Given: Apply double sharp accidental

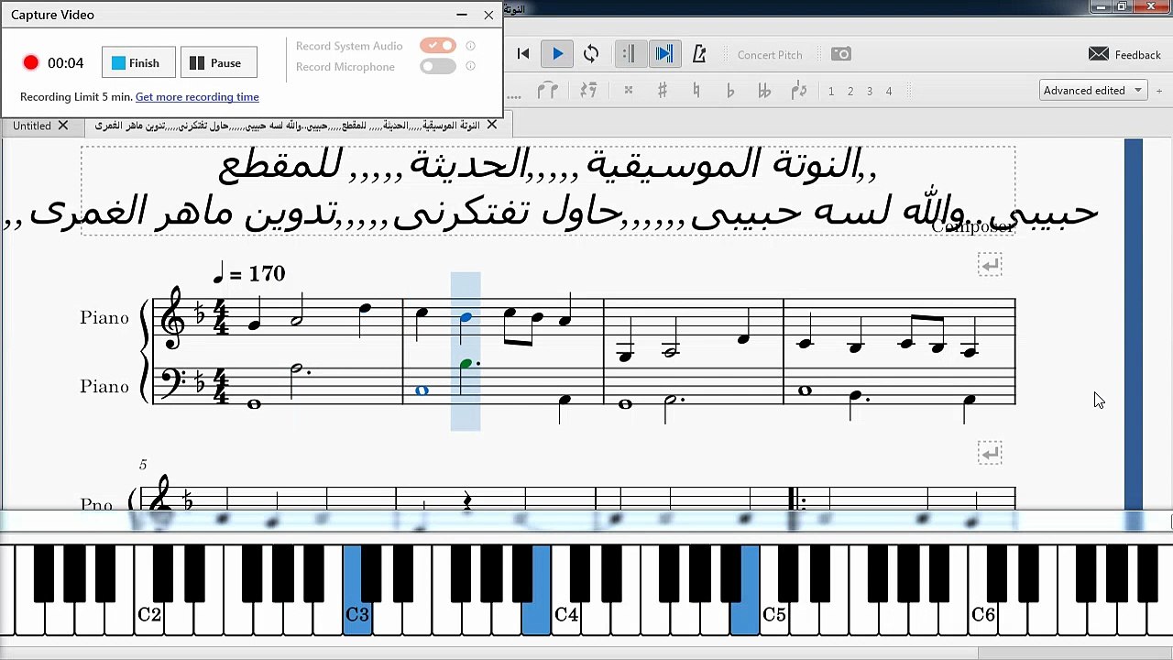Looking at the screenshot, I should coord(628,91).
